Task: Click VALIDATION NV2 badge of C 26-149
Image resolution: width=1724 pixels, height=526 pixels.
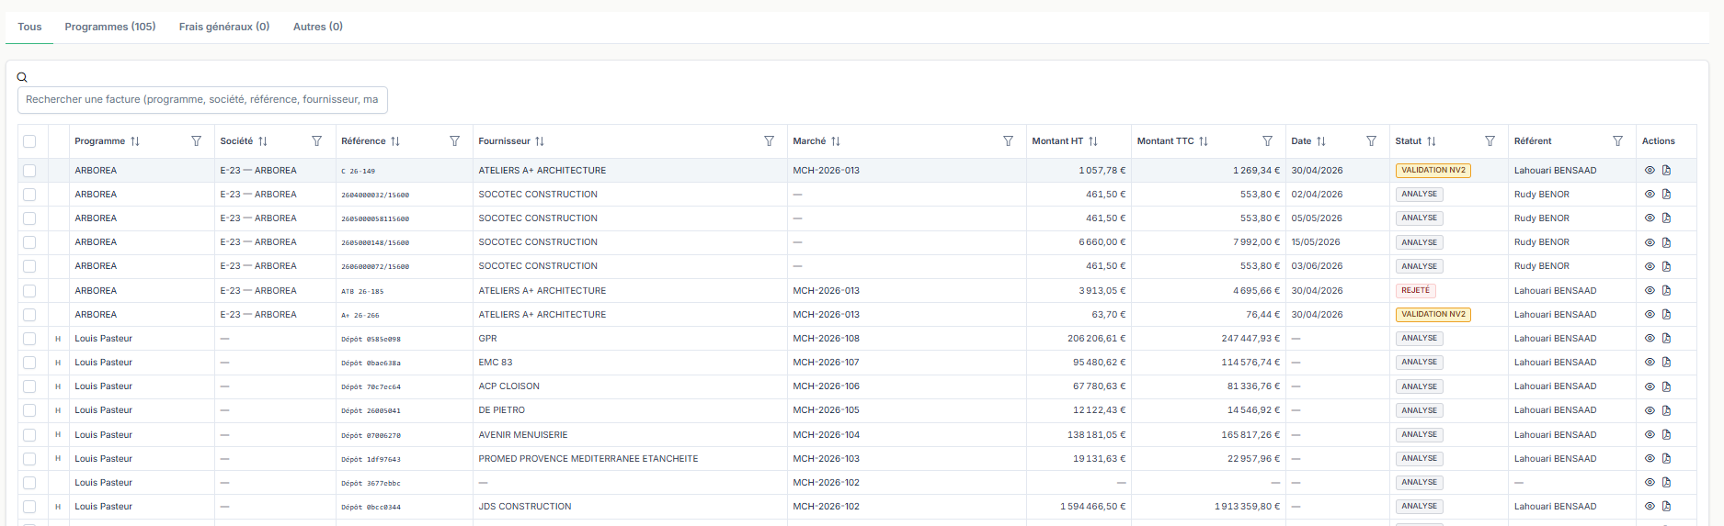Action: (x=1433, y=170)
